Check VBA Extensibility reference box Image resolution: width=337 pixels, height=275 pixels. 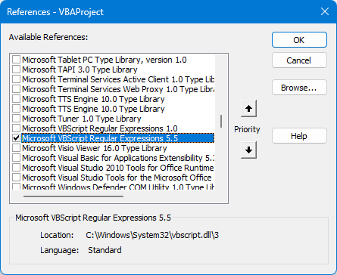click(x=17, y=158)
